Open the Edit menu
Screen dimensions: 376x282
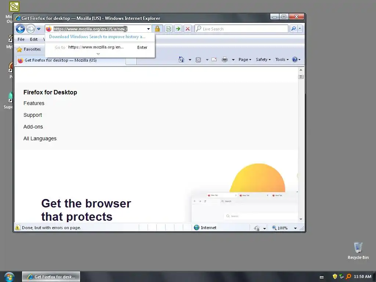(x=33, y=39)
